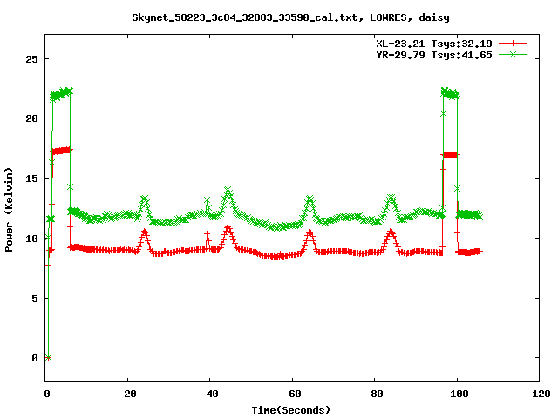558x418 pixels.
Task: Click the Power (Kelvin) y-axis label
Action: click(9, 209)
